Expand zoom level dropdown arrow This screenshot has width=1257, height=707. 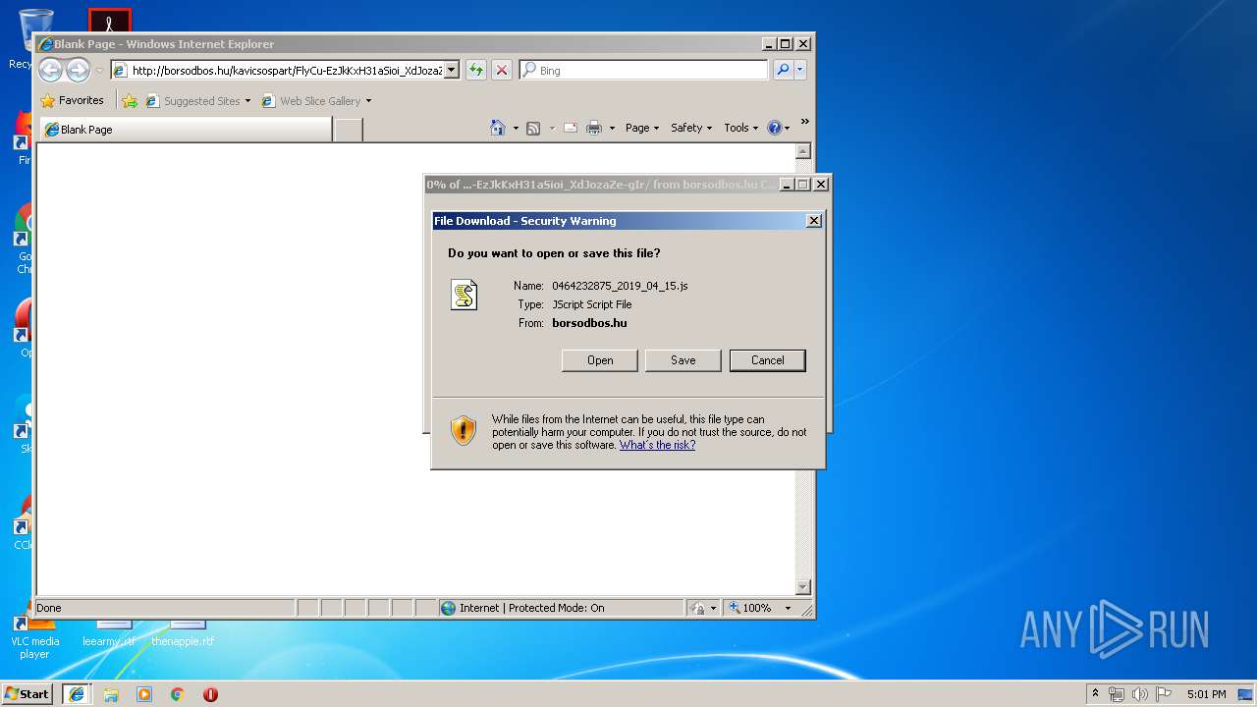point(788,608)
